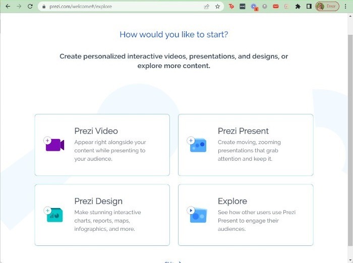
Task: Select the Explore heading
Action: [x=232, y=201]
